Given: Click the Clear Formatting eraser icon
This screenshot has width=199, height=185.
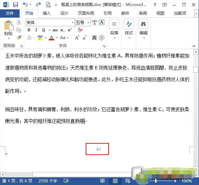Looking at the screenshot, I should coord(80,30).
